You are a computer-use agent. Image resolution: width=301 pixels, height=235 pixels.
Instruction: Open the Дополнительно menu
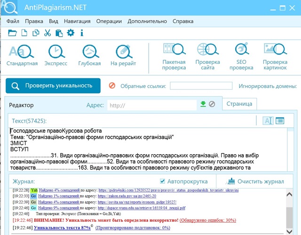point(147,21)
